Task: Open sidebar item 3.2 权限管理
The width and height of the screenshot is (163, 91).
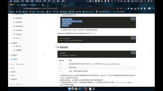Action: [x=17, y=50]
